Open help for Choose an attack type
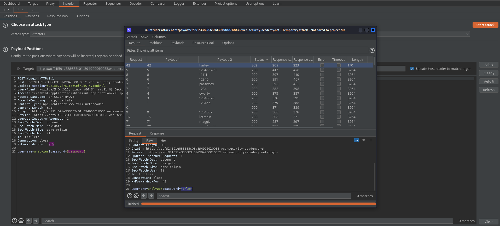 (x=5, y=25)
